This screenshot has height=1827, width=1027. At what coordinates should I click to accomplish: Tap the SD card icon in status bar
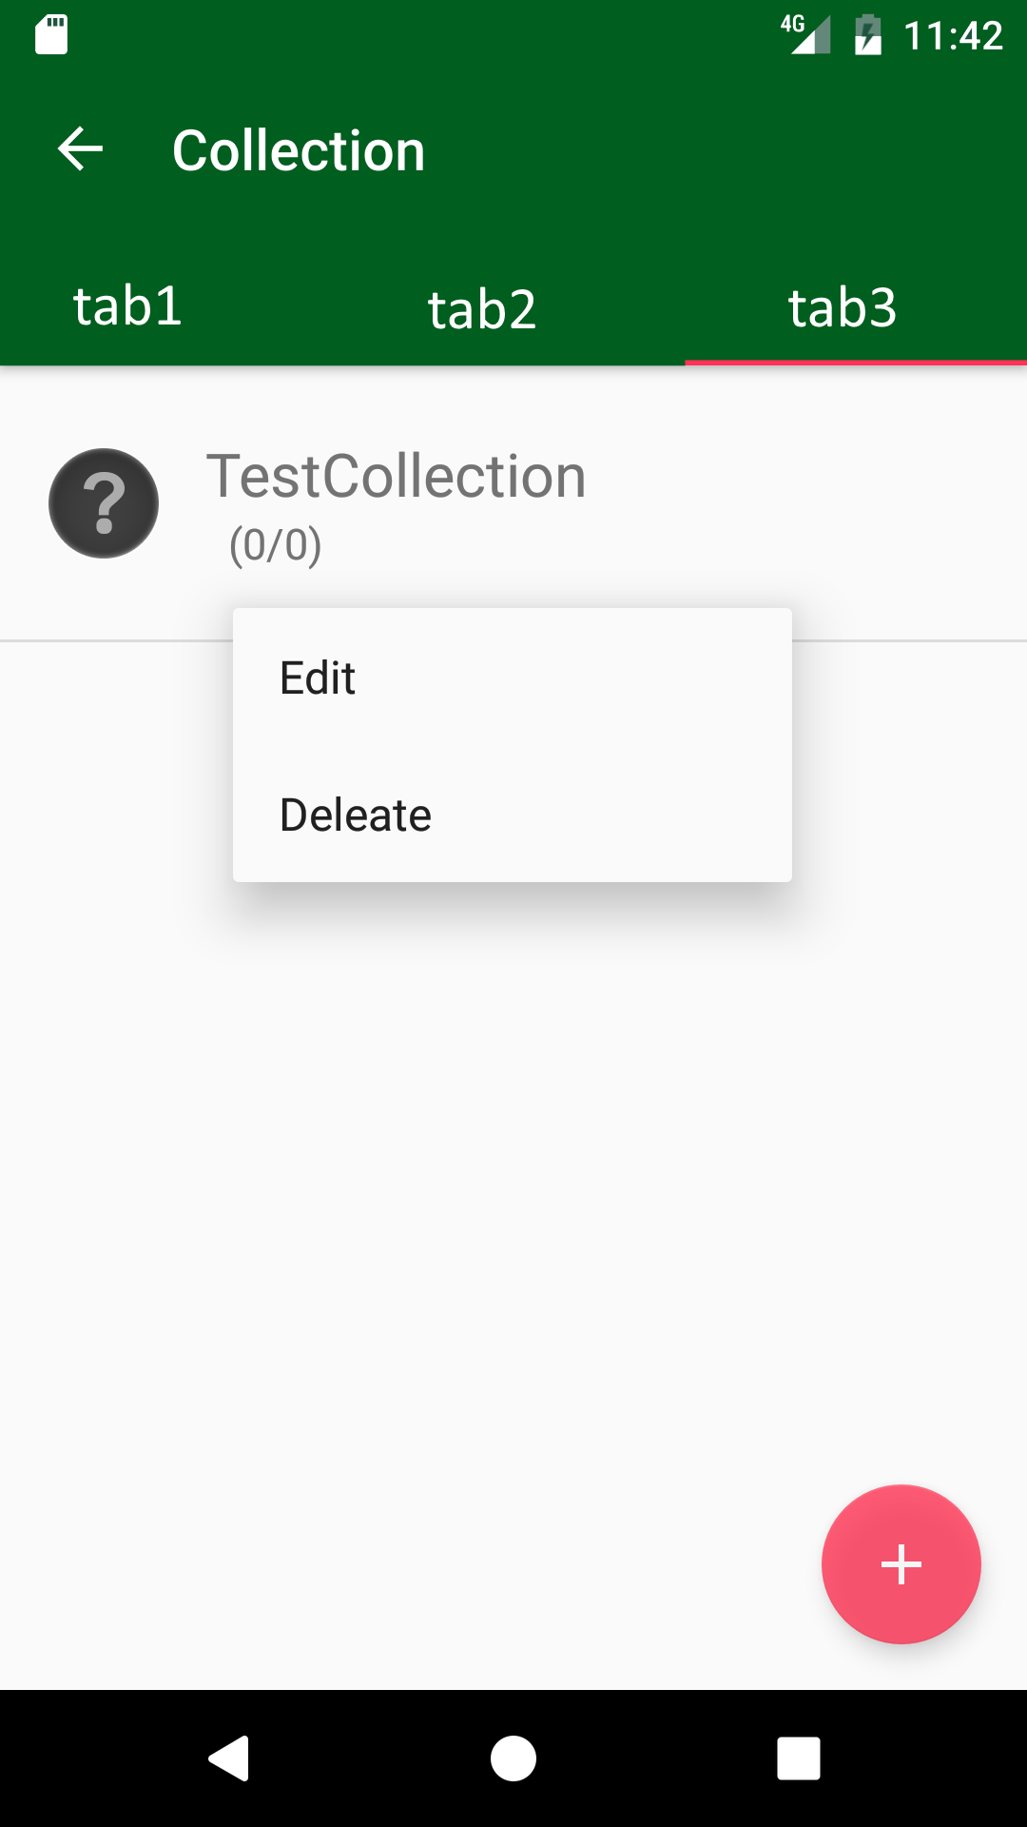pos(51,35)
